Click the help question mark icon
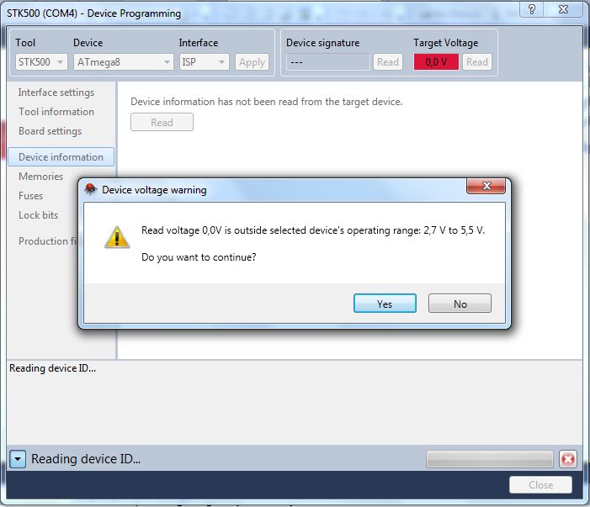 coord(531,9)
